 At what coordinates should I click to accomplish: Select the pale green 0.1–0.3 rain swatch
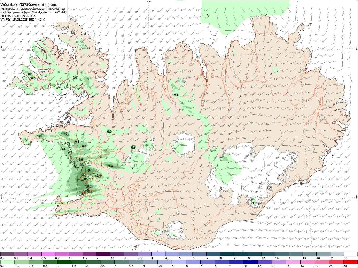(7, 262)
